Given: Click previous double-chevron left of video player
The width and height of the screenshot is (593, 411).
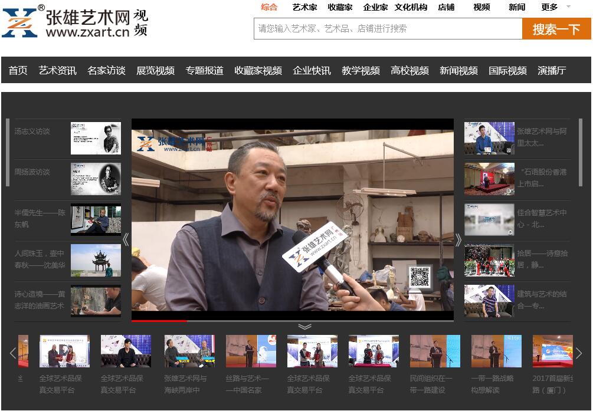Looking at the screenshot, I should pyautogui.click(x=126, y=239).
